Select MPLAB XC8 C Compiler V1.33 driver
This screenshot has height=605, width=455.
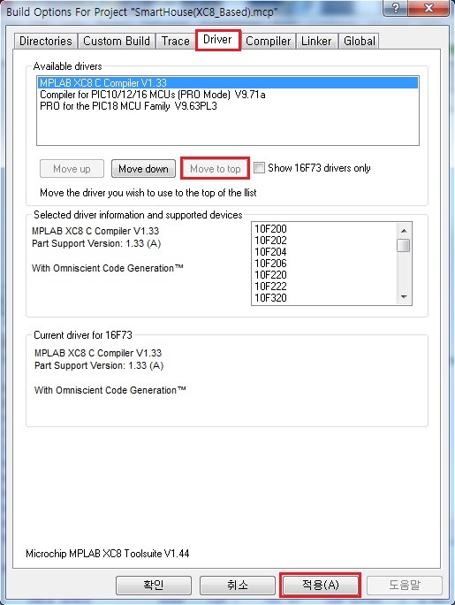pyautogui.click(x=228, y=83)
